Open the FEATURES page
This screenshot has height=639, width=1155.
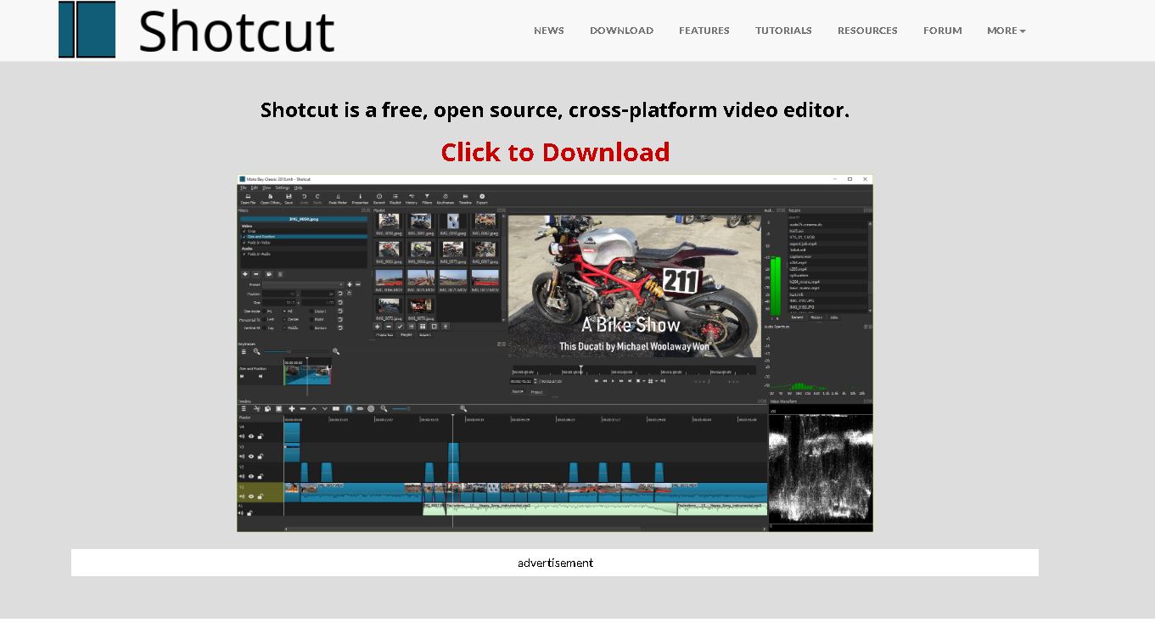click(704, 31)
